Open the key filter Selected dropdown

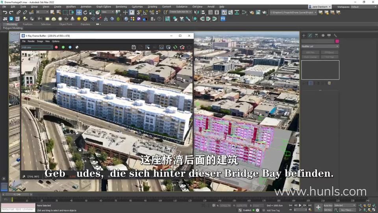(345, 205)
